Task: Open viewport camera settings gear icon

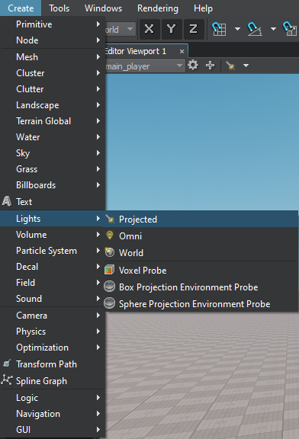Action: click(193, 66)
